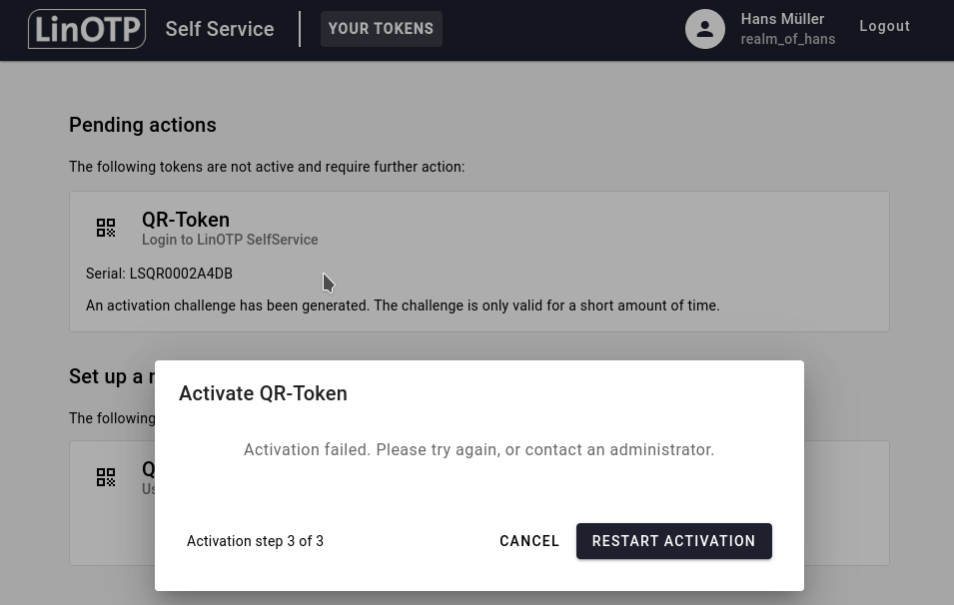This screenshot has height=605, width=954.
Task: Click the Hans Müller user name
Action: click(x=782, y=19)
